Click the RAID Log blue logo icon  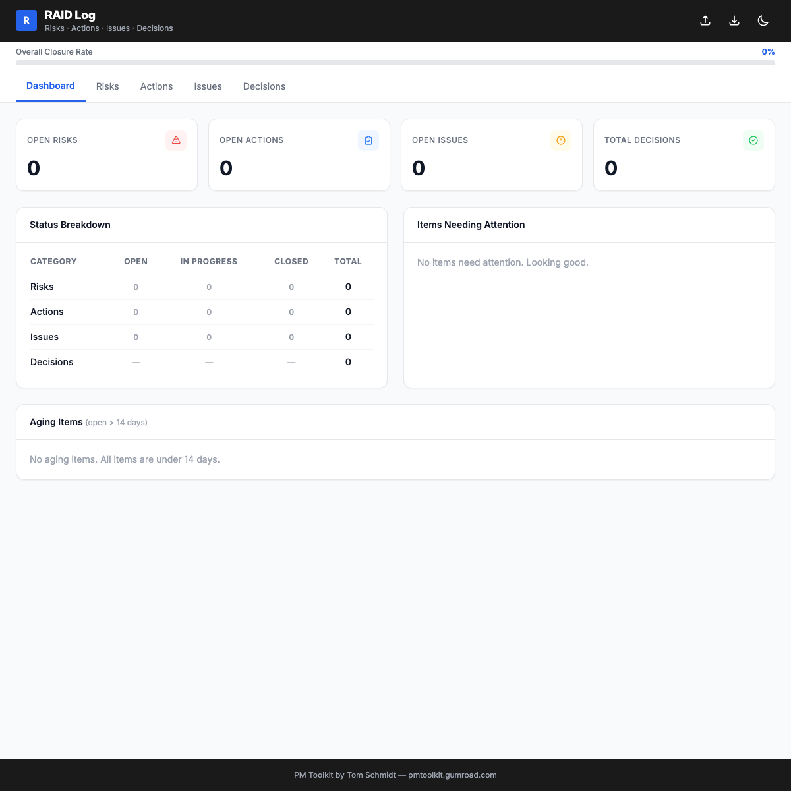point(26,20)
